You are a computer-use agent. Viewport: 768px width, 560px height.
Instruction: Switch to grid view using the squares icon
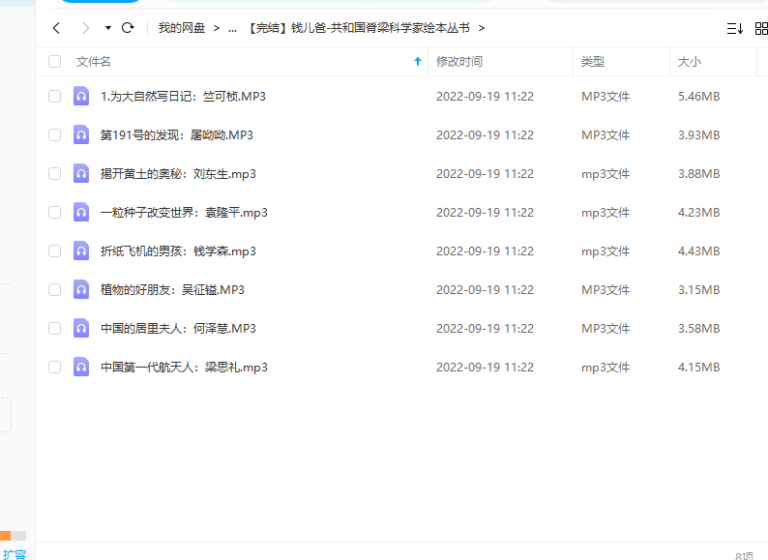(x=761, y=28)
